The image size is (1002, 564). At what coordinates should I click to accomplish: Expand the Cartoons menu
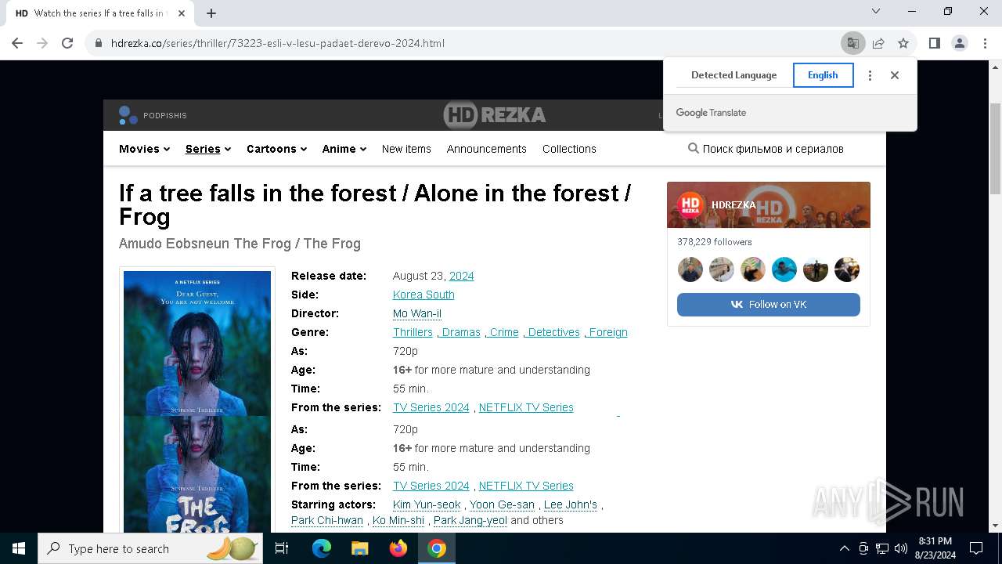pyautogui.click(x=276, y=149)
